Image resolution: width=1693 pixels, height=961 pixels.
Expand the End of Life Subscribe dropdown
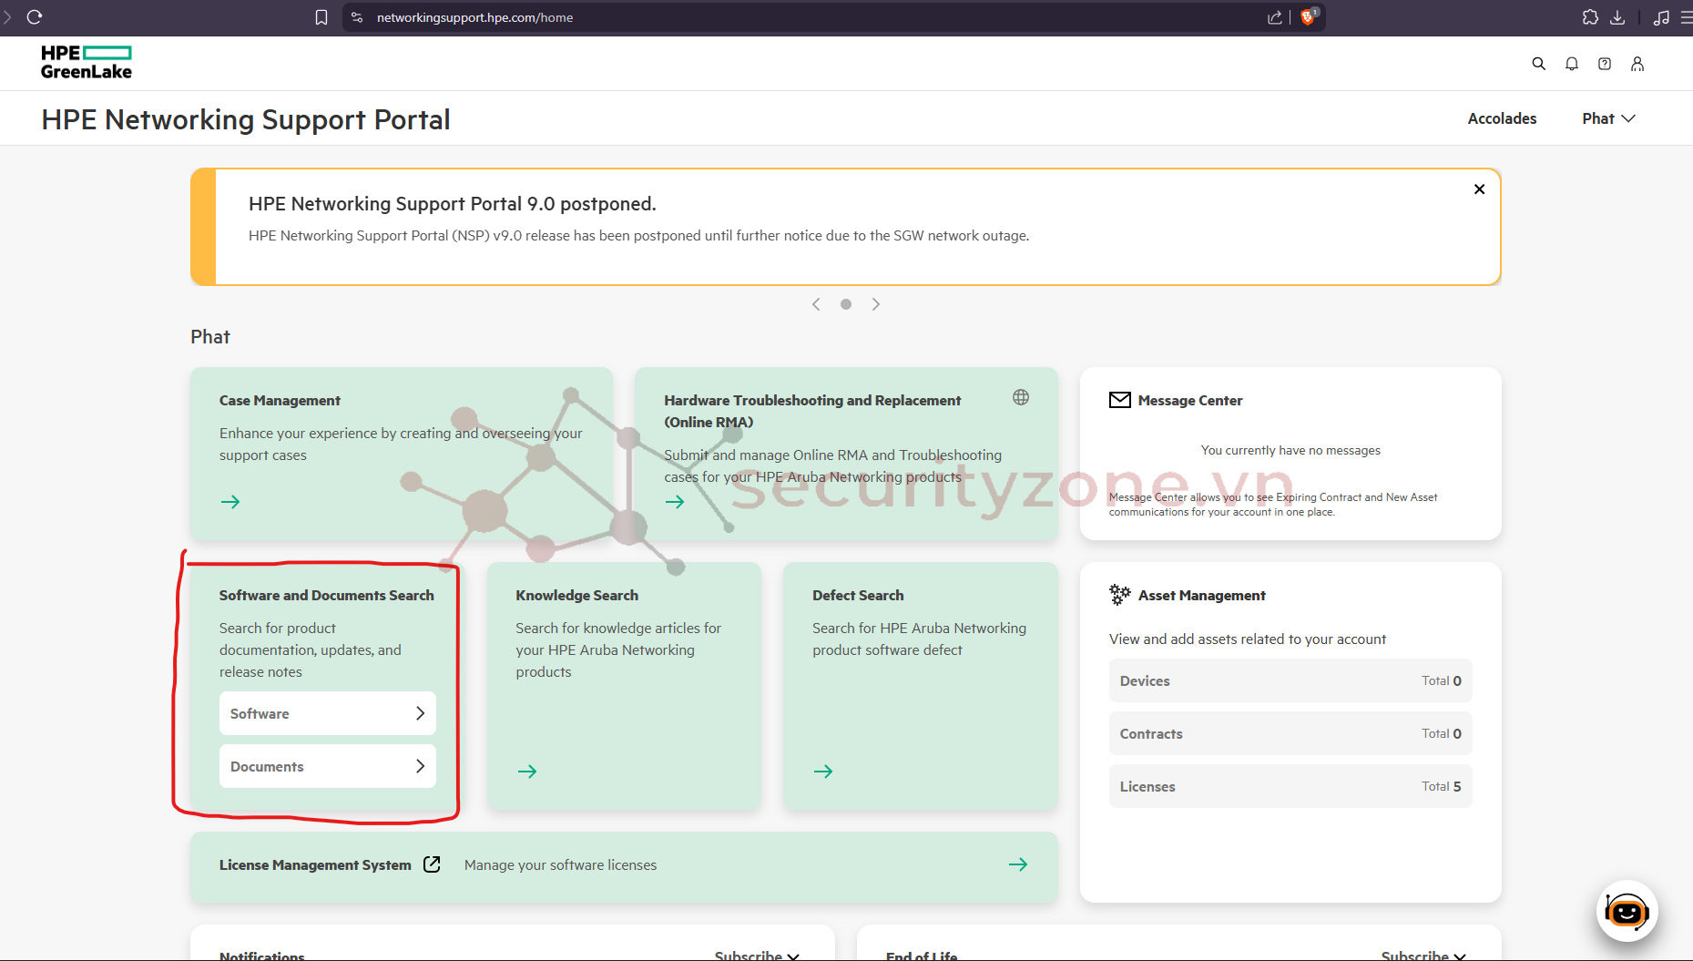coord(1423,955)
